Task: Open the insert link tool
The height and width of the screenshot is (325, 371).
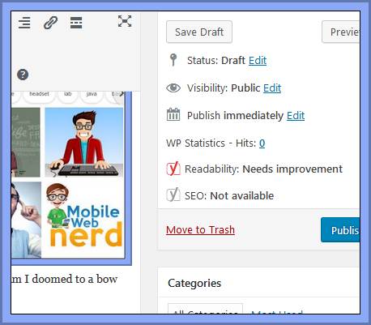Action: click(50, 23)
